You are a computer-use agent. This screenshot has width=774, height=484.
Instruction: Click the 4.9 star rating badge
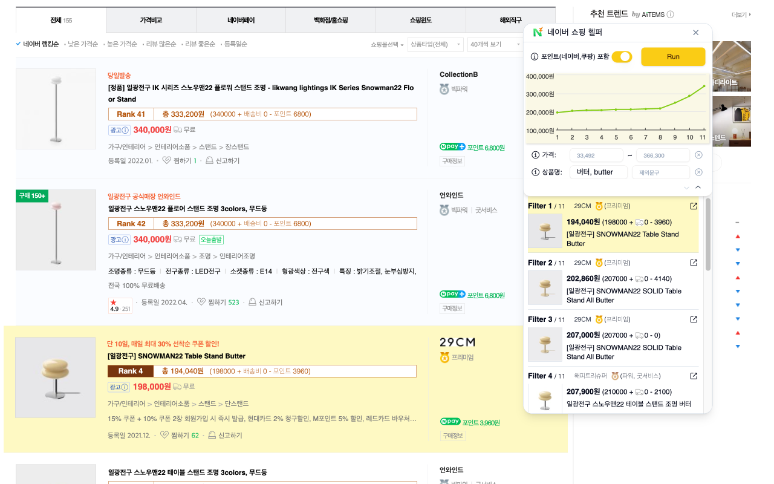pyautogui.click(x=120, y=306)
